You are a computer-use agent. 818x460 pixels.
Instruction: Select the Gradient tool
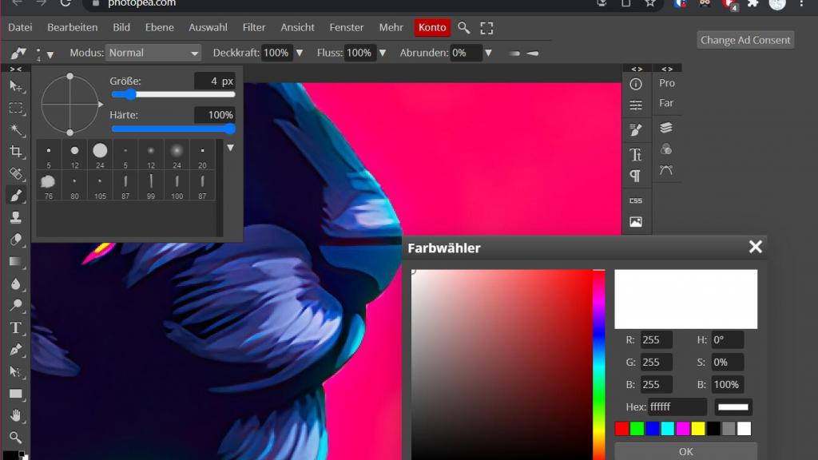16,261
